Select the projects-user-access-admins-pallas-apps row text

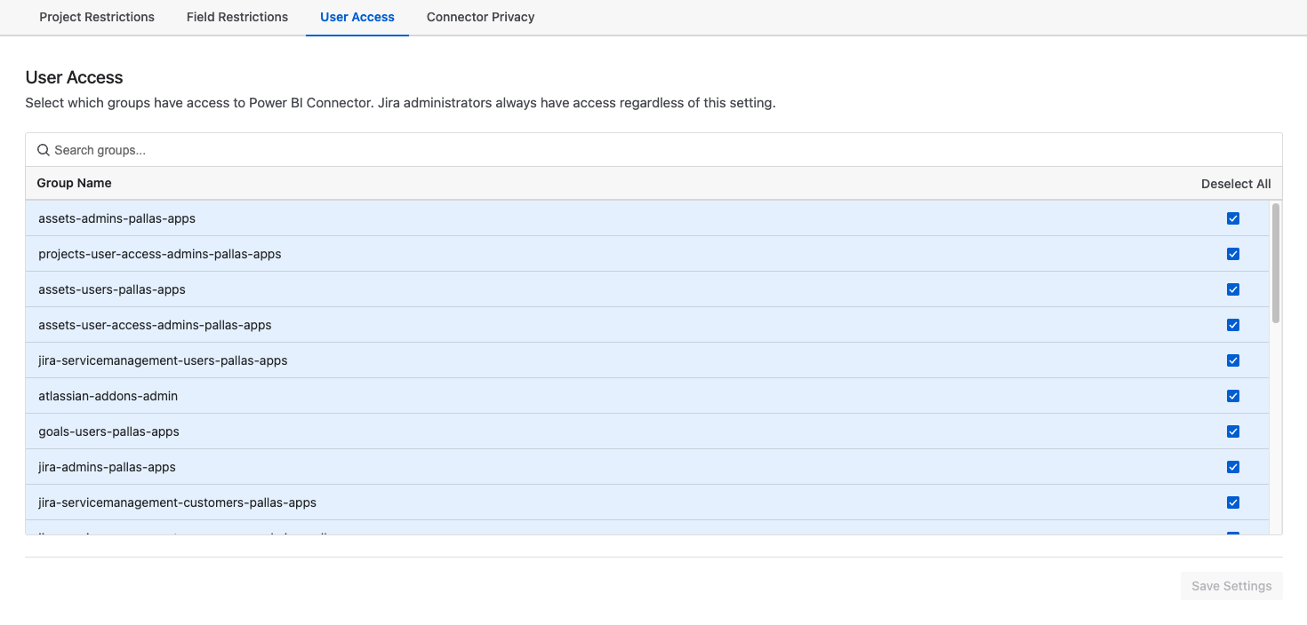[x=160, y=254]
